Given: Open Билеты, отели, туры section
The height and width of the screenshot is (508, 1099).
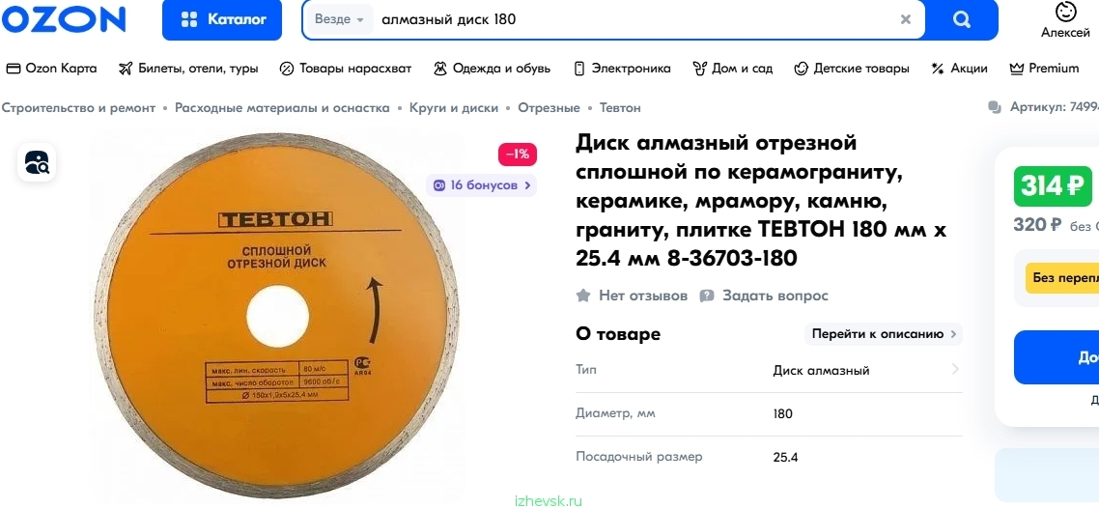Looking at the screenshot, I should tap(188, 69).
